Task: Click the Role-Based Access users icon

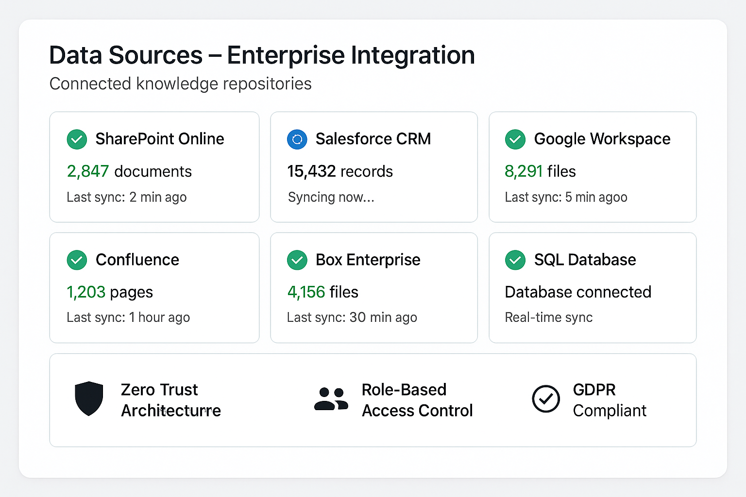Action: click(331, 399)
